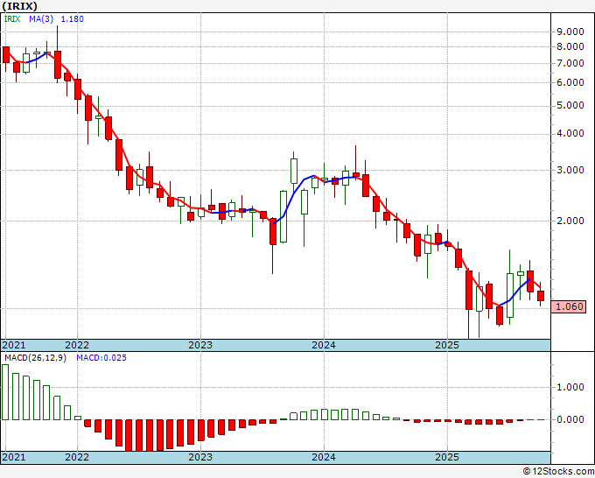This screenshot has width=595, height=478.
Task: Click 2023 on the MACD timeline
Action: coord(200,457)
